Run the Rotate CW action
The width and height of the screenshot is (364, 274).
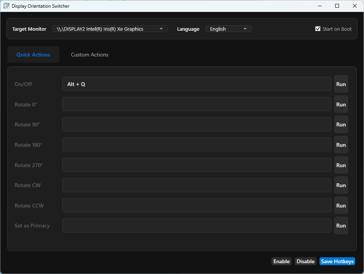tap(341, 185)
